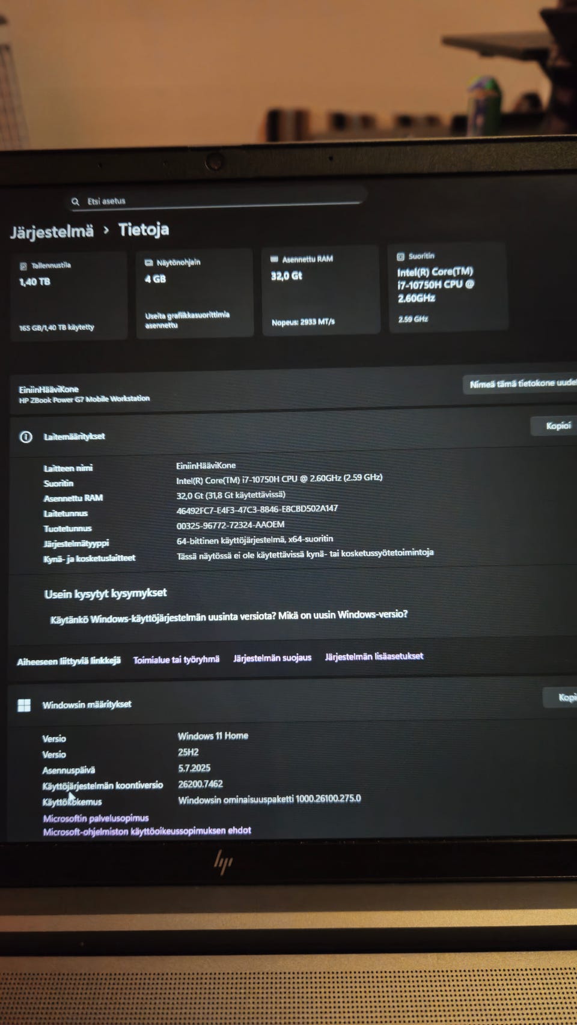Select the Tuotetunnus value 00325-96772
577x1025 pixels.
230,525
